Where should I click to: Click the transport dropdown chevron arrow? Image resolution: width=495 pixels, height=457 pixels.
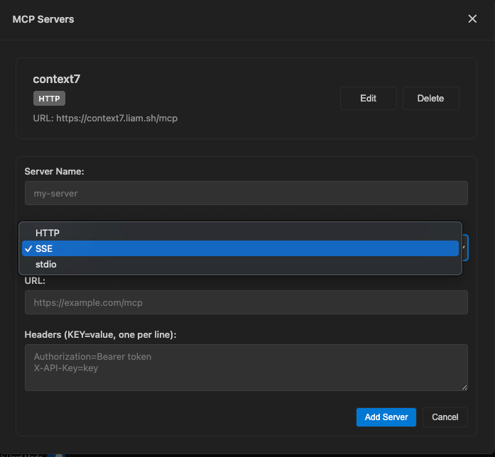click(464, 248)
